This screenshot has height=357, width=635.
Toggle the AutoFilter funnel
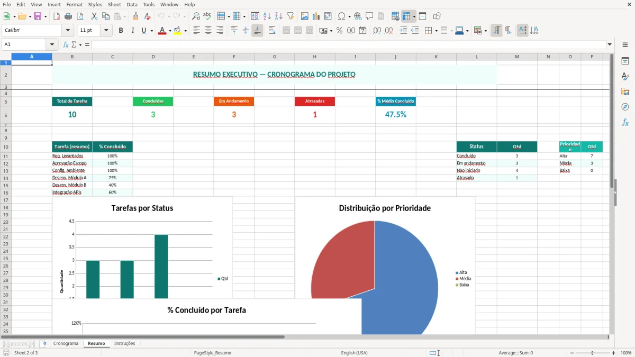coord(291,16)
